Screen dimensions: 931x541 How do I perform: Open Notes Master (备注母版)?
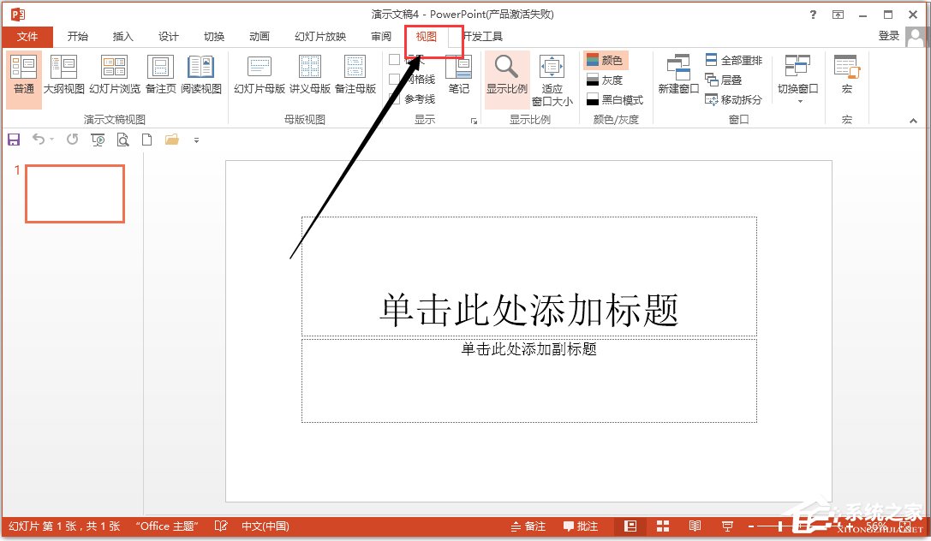point(355,74)
